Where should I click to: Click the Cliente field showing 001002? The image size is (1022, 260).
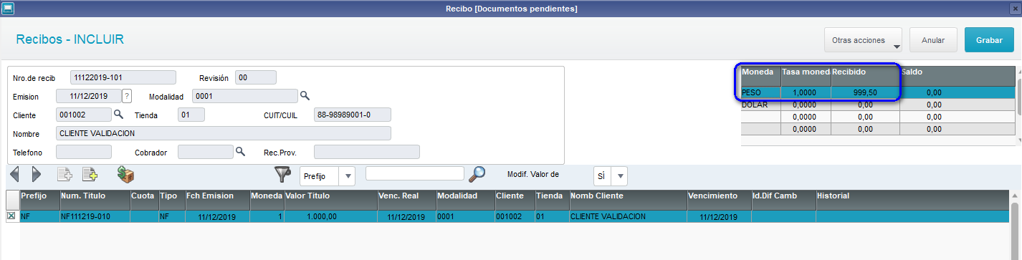pyautogui.click(x=84, y=115)
